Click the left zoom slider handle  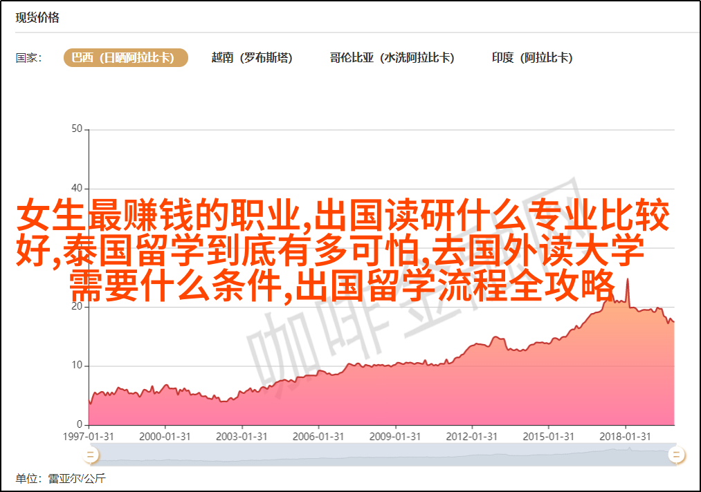pyautogui.click(x=90, y=454)
